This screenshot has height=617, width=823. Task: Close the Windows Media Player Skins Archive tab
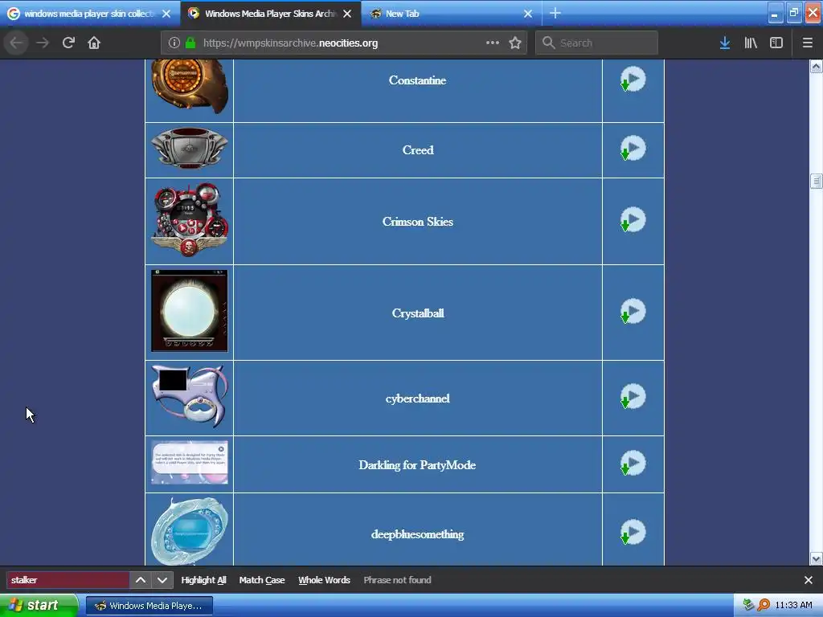tap(347, 14)
